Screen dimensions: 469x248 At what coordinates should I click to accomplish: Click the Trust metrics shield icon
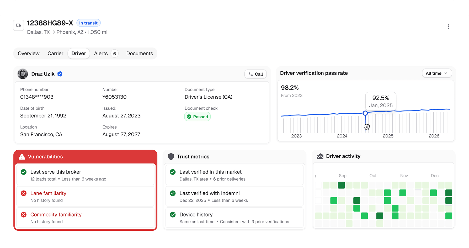coord(171,157)
